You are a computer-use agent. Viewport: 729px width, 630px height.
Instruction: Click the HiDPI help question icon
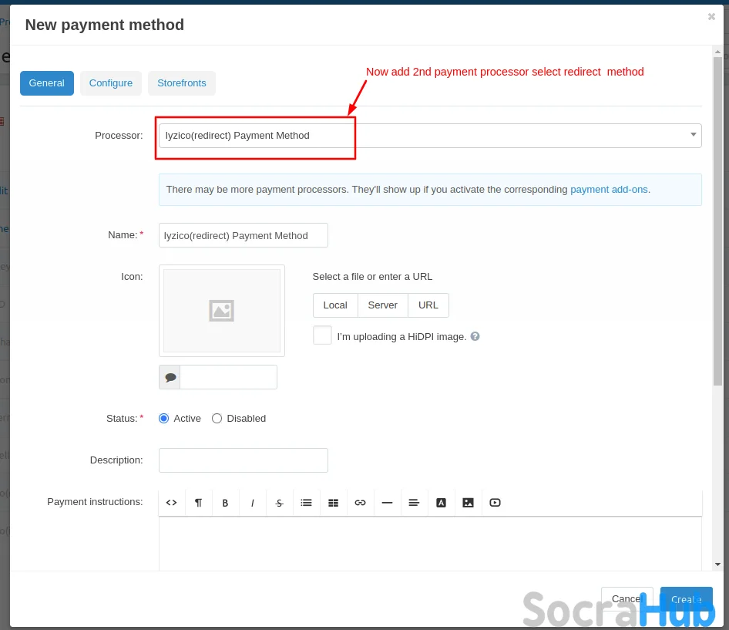[475, 336]
